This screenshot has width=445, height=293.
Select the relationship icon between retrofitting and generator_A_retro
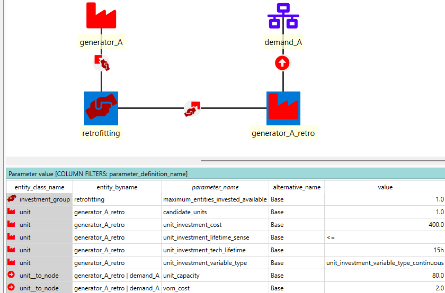[192, 108]
